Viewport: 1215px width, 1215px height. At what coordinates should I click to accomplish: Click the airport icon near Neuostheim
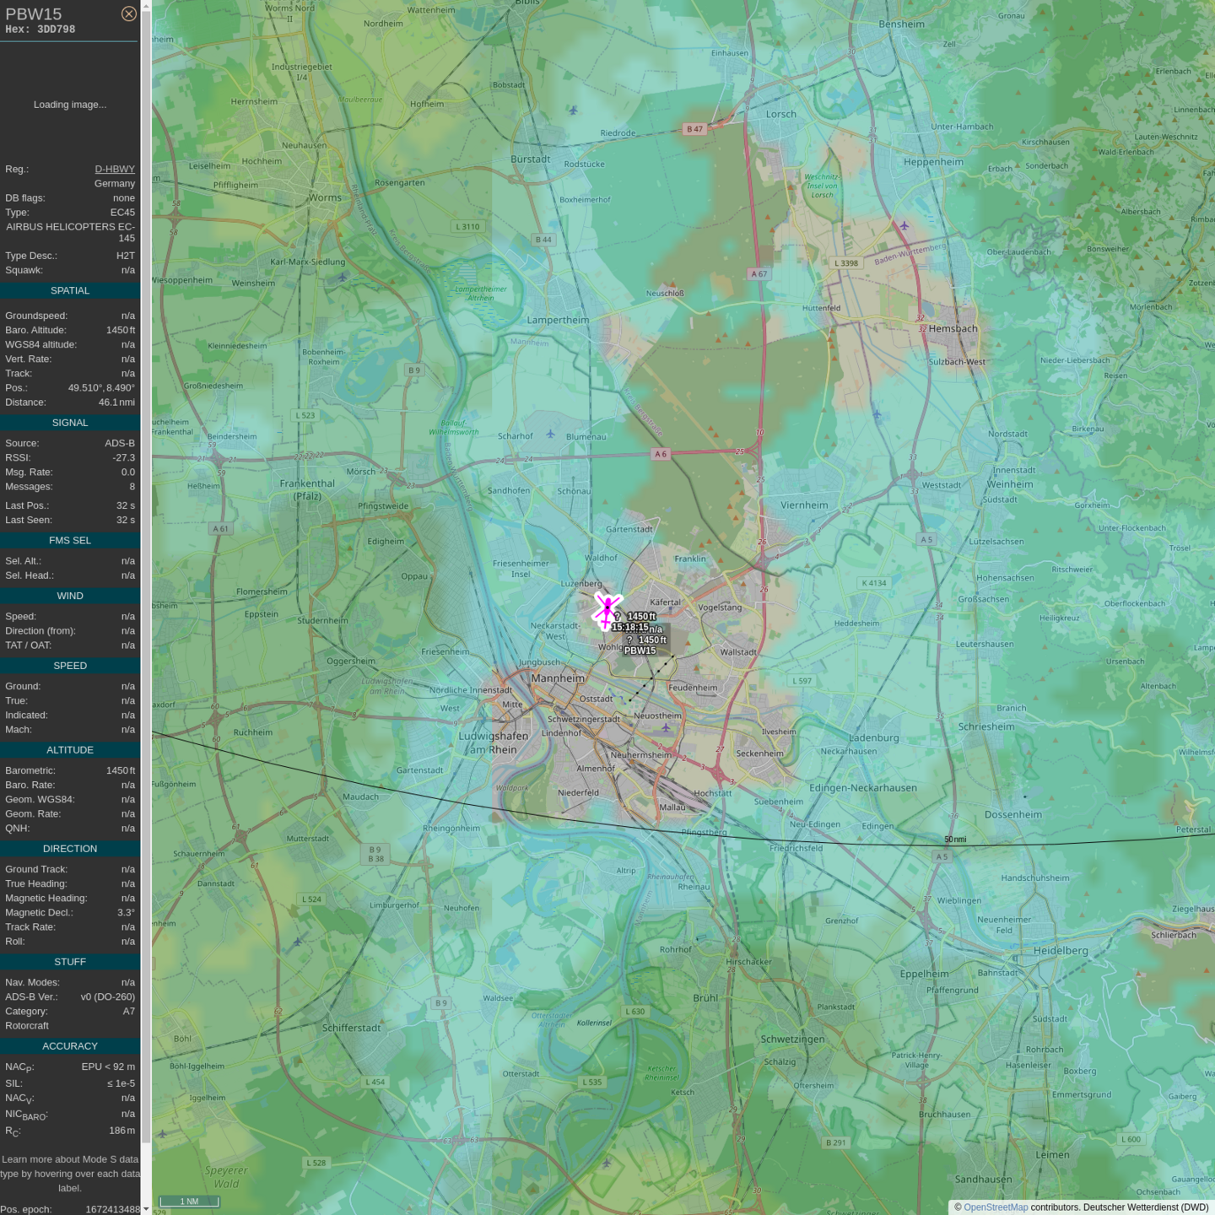[666, 728]
